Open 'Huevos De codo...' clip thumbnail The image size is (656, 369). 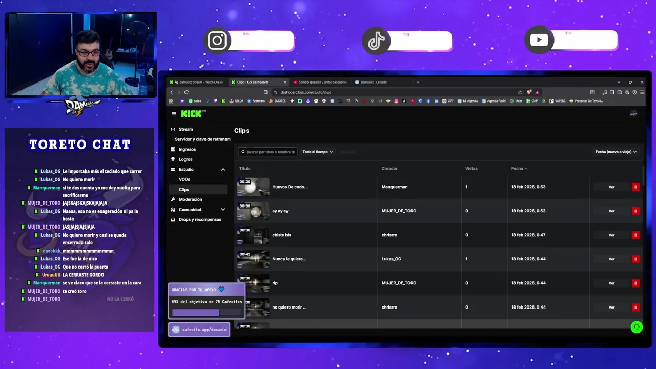coord(253,187)
